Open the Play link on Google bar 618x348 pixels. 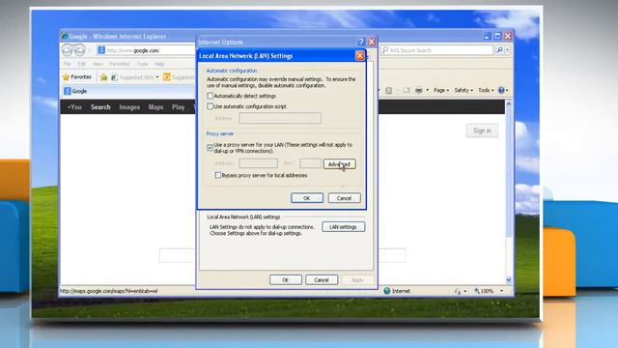(x=178, y=107)
